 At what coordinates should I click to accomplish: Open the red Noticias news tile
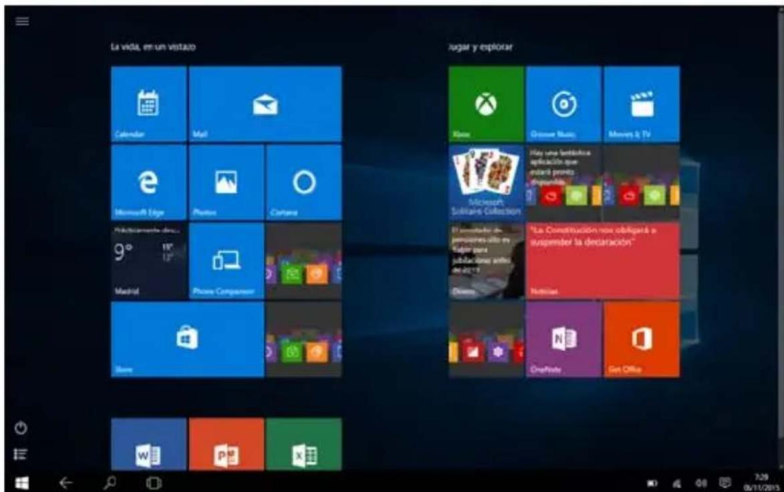[x=602, y=260]
